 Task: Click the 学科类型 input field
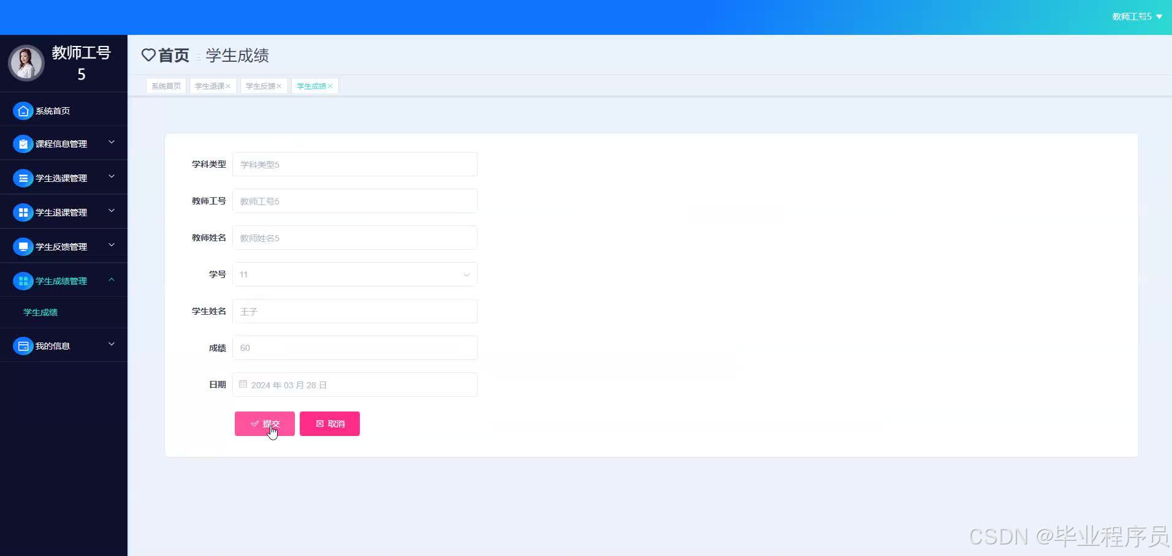[x=354, y=164]
